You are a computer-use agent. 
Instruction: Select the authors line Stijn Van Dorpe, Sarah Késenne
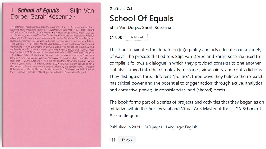(x=140, y=28)
